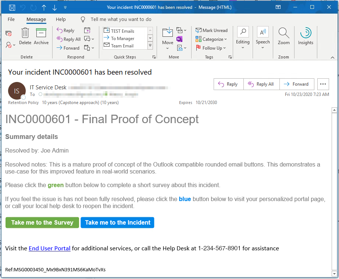
Task: Switch to the File tab
Action: pos(11,19)
